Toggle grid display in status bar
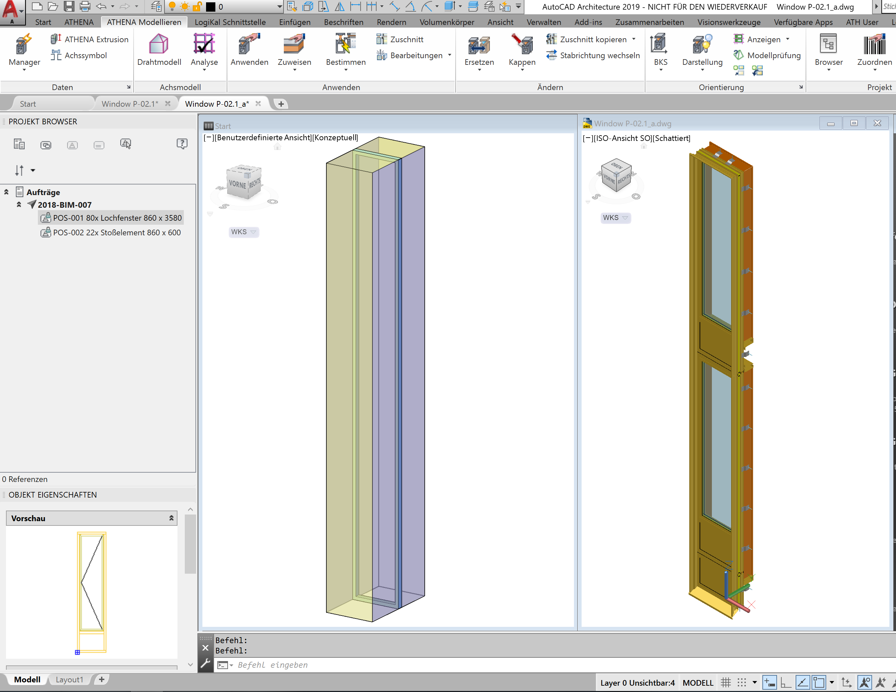Image resolution: width=896 pixels, height=692 pixels. click(x=726, y=683)
